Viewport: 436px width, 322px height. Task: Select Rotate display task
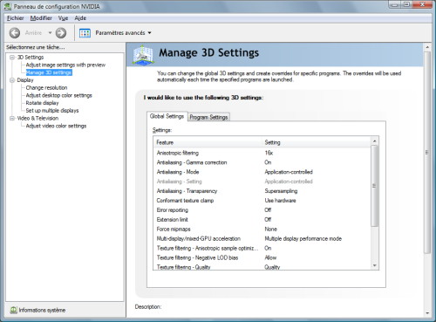click(x=42, y=103)
